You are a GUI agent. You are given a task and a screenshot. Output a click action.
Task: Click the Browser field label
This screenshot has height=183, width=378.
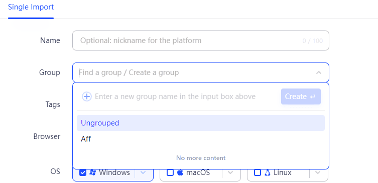(x=47, y=136)
